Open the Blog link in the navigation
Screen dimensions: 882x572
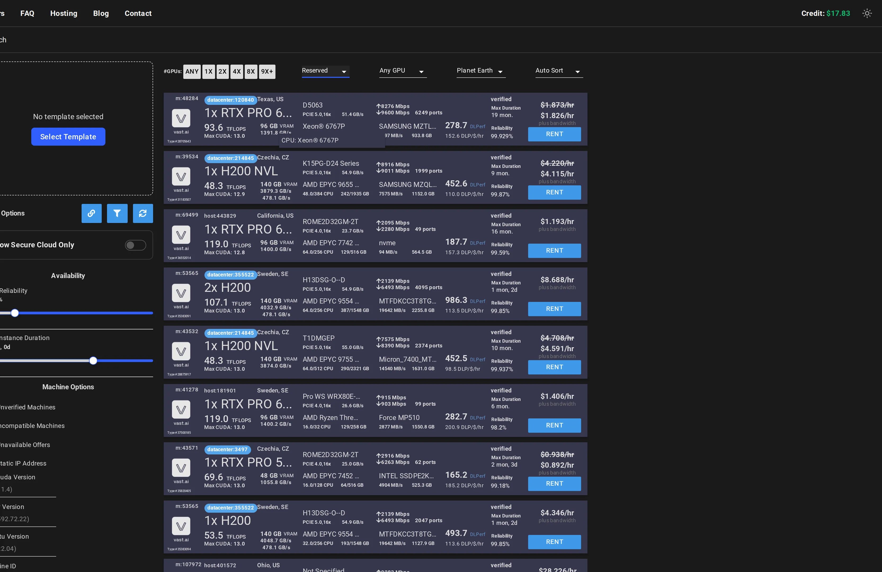tap(101, 13)
